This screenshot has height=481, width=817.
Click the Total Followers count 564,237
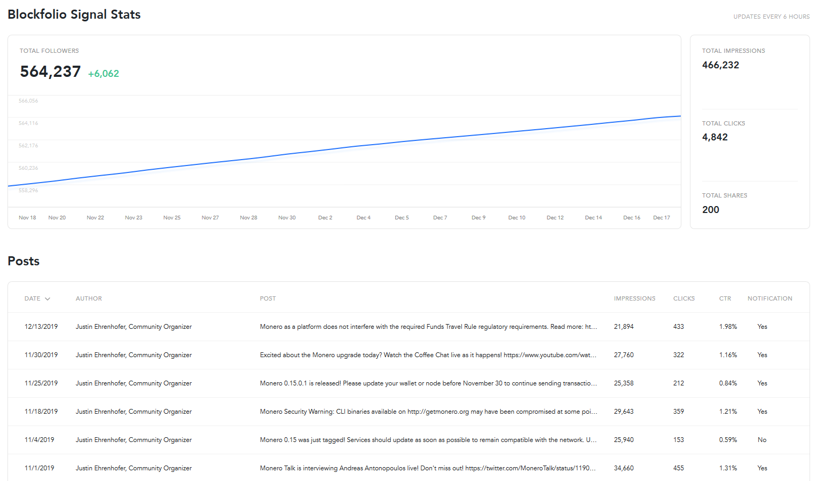tap(50, 72)
